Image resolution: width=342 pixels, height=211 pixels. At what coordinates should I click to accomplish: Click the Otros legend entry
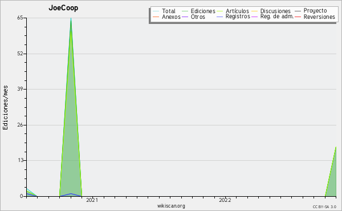point(193,17)
